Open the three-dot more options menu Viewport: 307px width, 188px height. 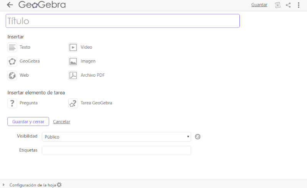[299, 5]
